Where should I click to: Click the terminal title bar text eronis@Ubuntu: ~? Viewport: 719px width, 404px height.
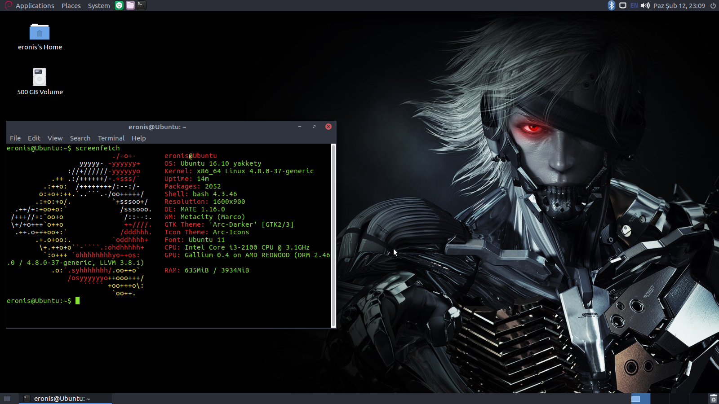tap(157, 127)
